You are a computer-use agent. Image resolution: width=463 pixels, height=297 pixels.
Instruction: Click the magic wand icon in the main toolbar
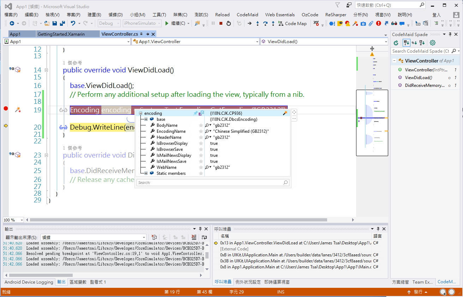click(x=355, y=23)
